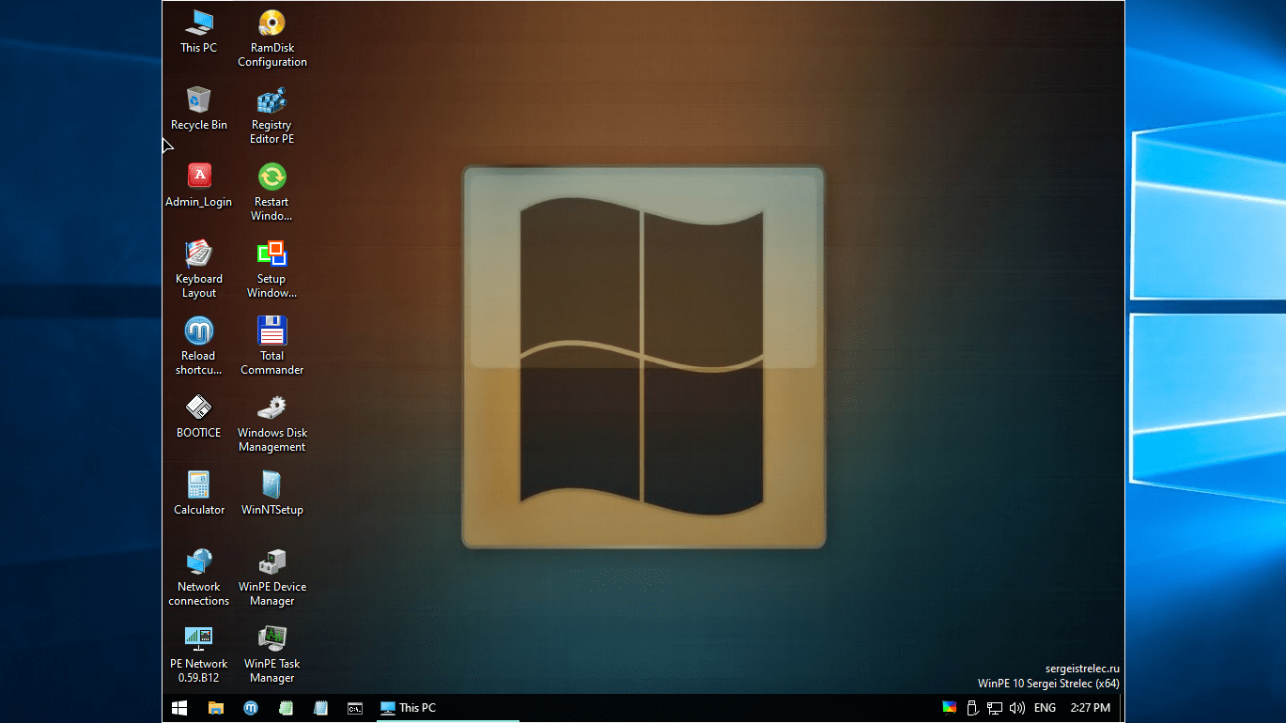This screenshot has height=723, width=1286.
Task: Open the This PC desktop icon
Action: (x=198, y=31)
